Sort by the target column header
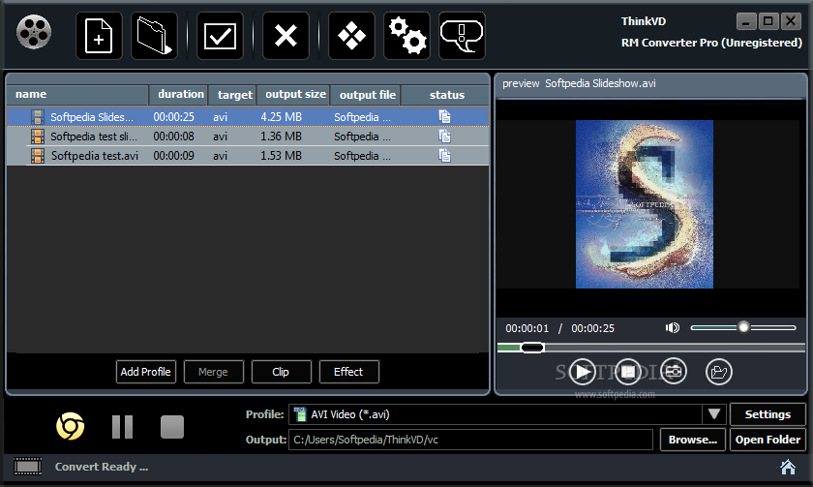Image resolution: width=813 pixels, height=487 pixels. pyautogui.click(x=232, y=94)
